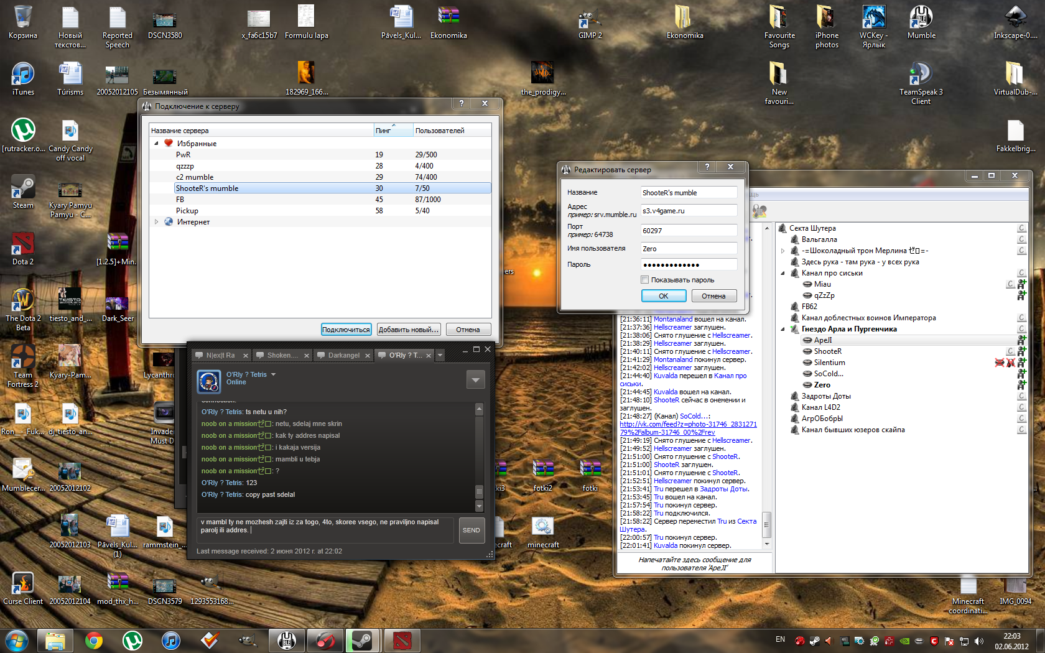Click the Подключиться button
The image size is (1045, 653).
click(x=346, y=330)
